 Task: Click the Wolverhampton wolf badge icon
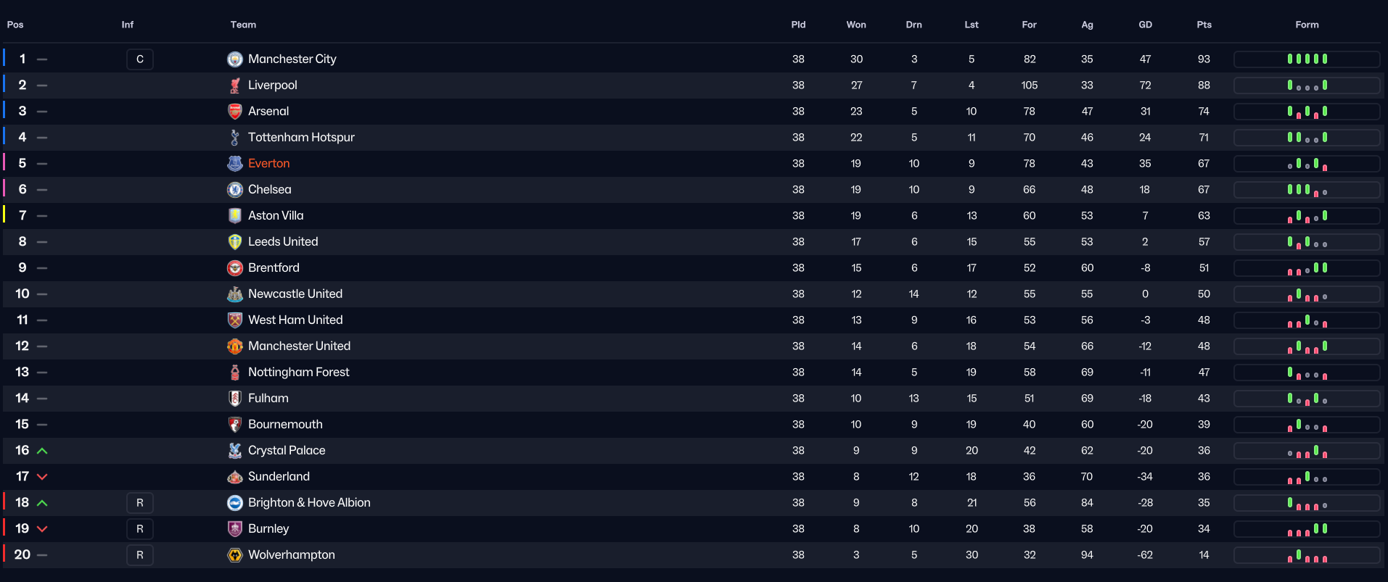(x=234, y=555)
